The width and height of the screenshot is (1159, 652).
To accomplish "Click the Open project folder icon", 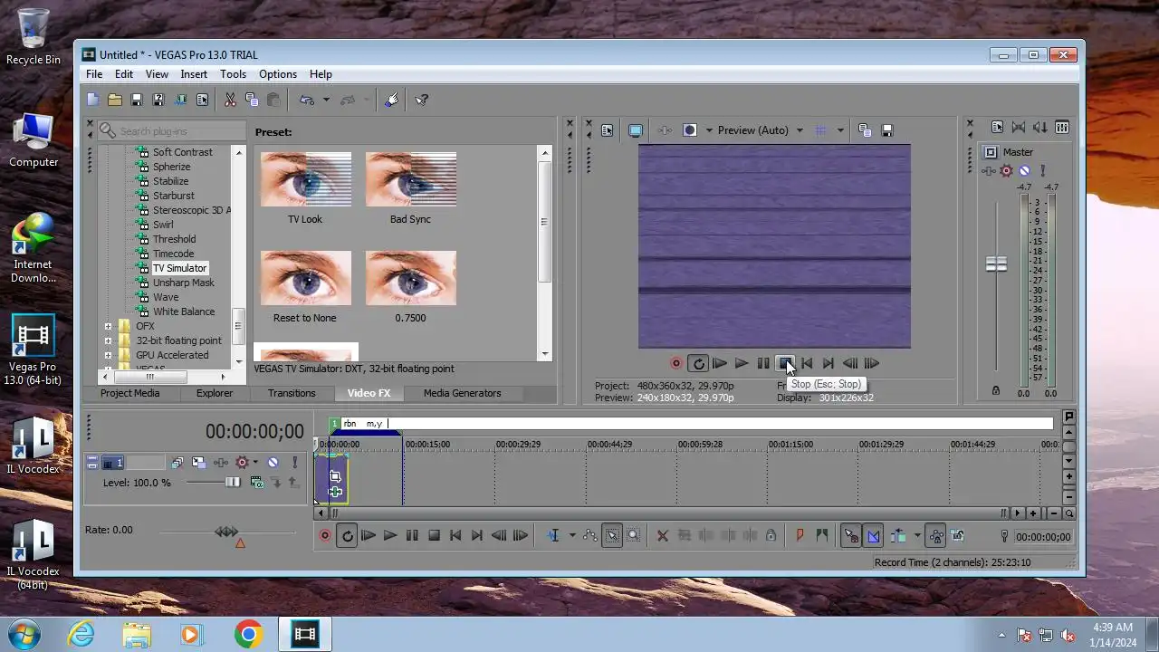I will point(115,100).
